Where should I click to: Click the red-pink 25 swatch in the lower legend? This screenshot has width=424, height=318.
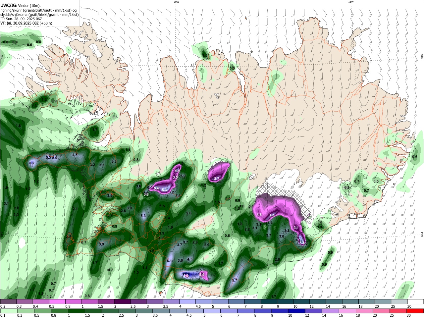point(399,311)
